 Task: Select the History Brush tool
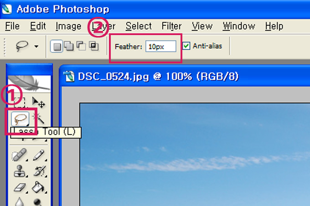(40, 171)
